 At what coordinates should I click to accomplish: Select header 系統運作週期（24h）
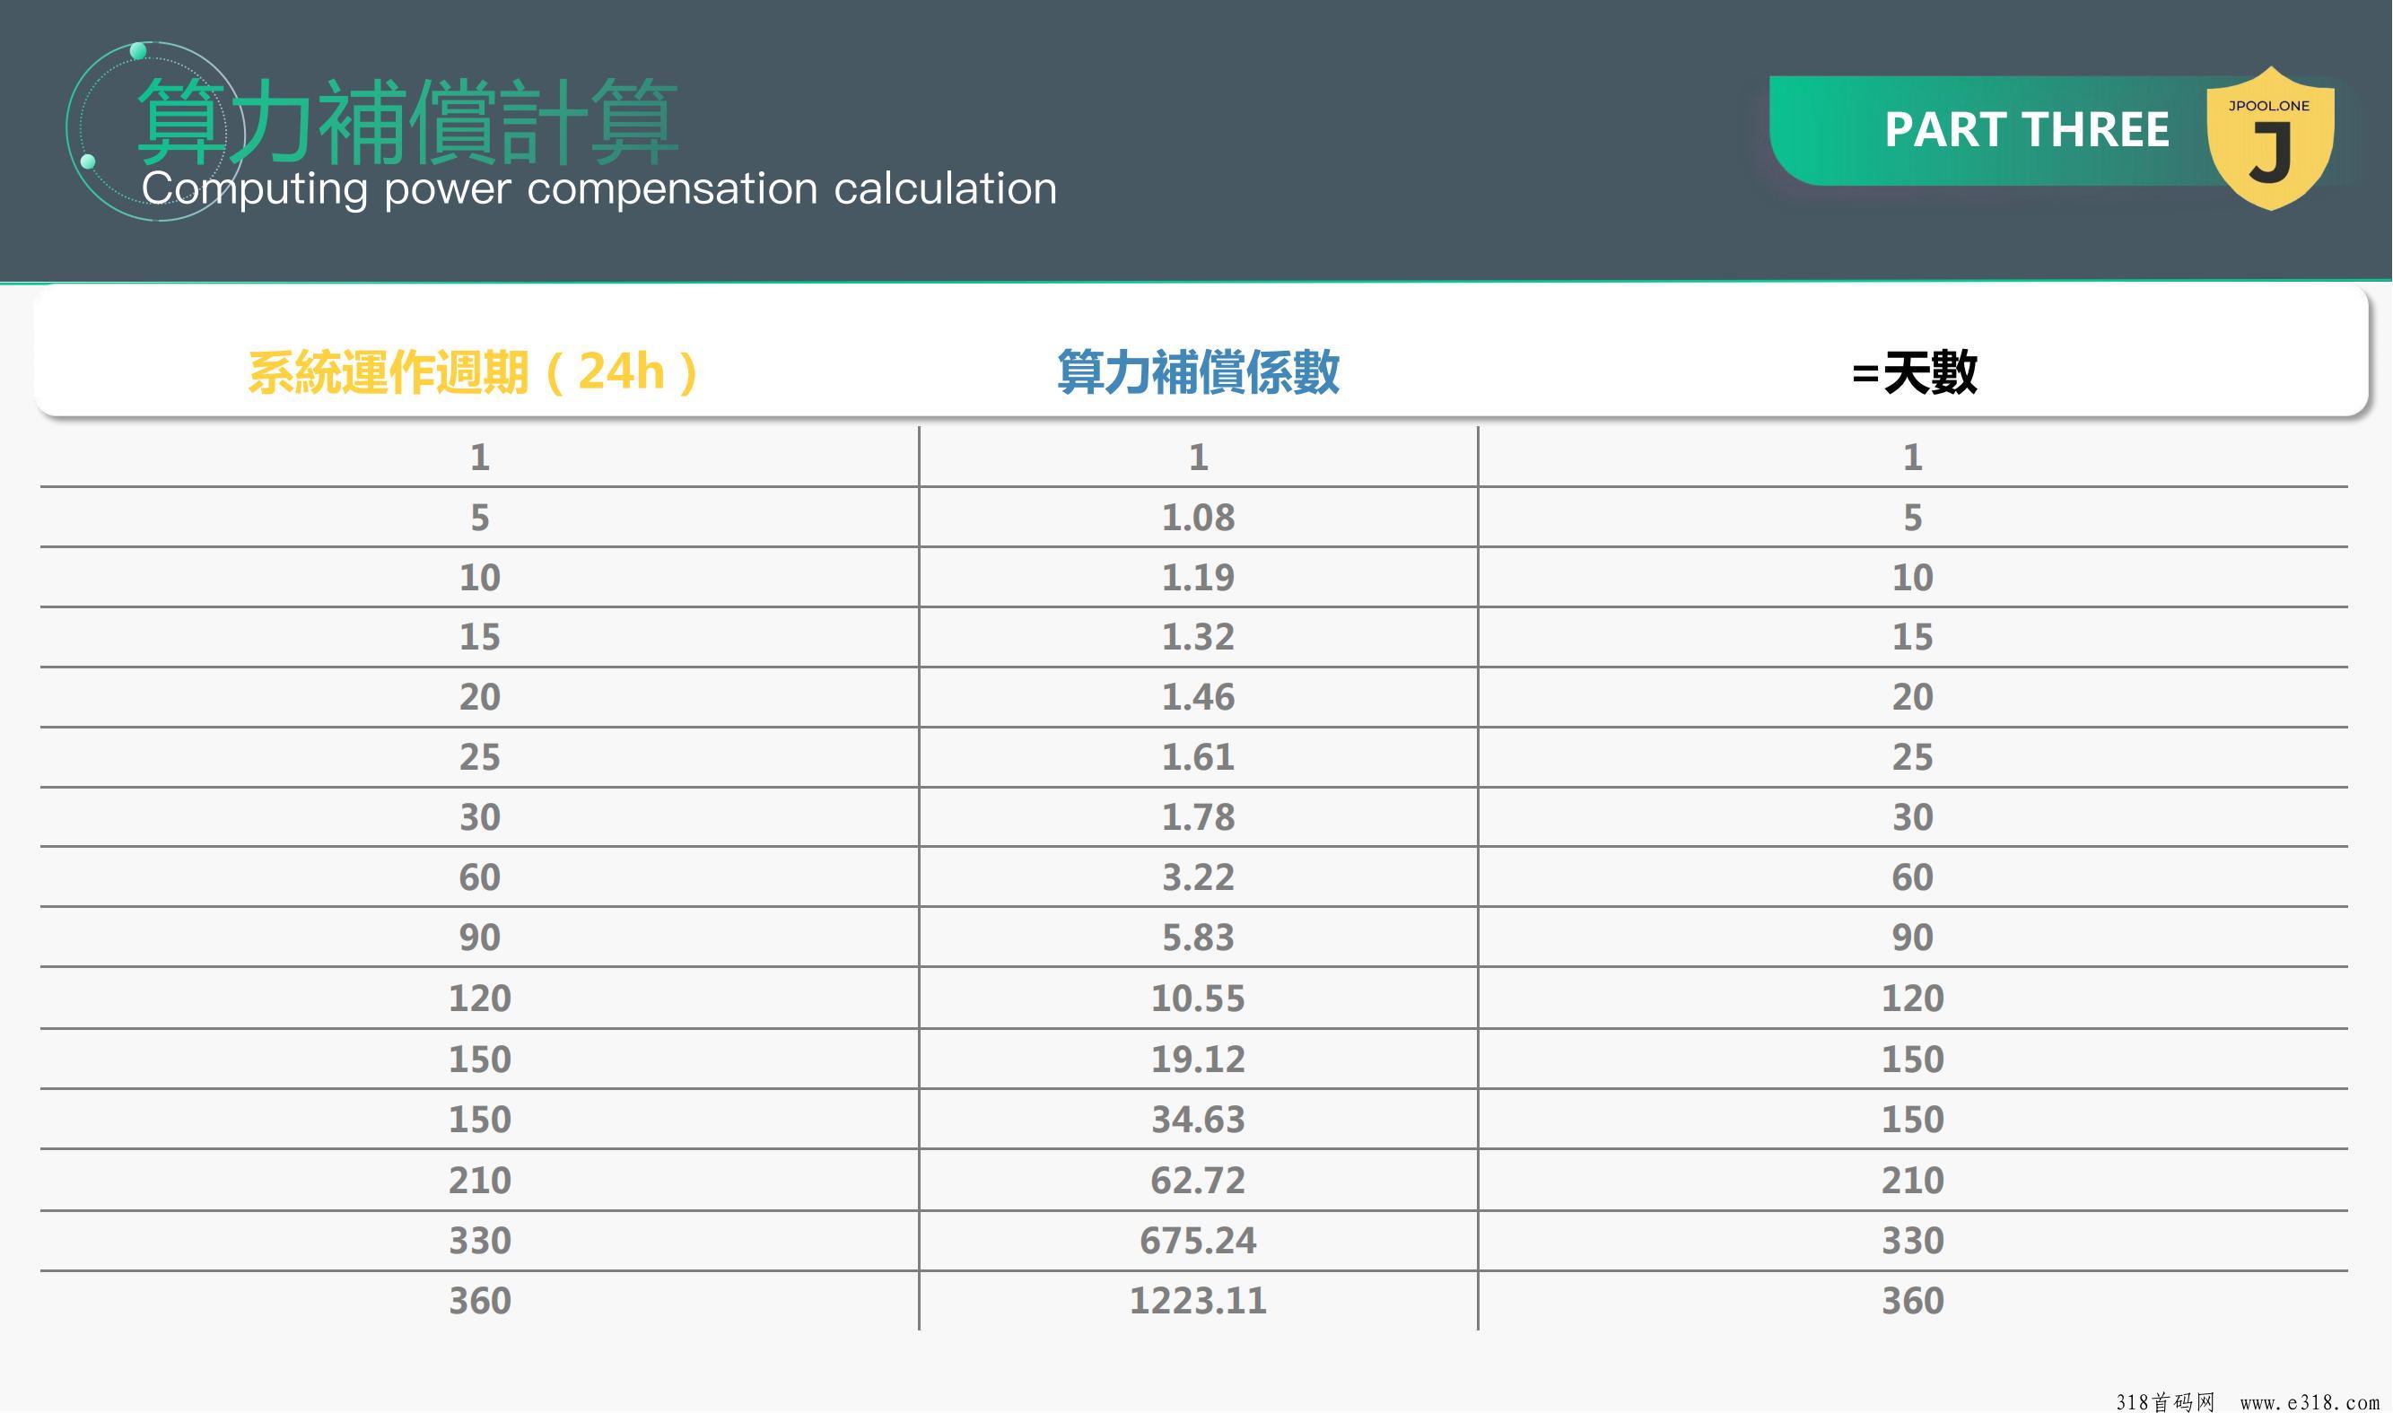473,371
